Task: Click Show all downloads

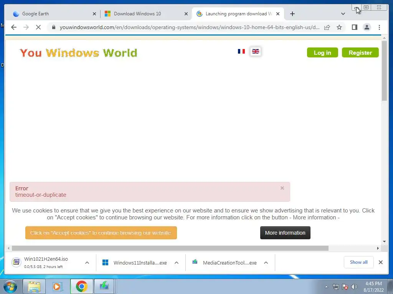Action: click(x=359, y=262)
